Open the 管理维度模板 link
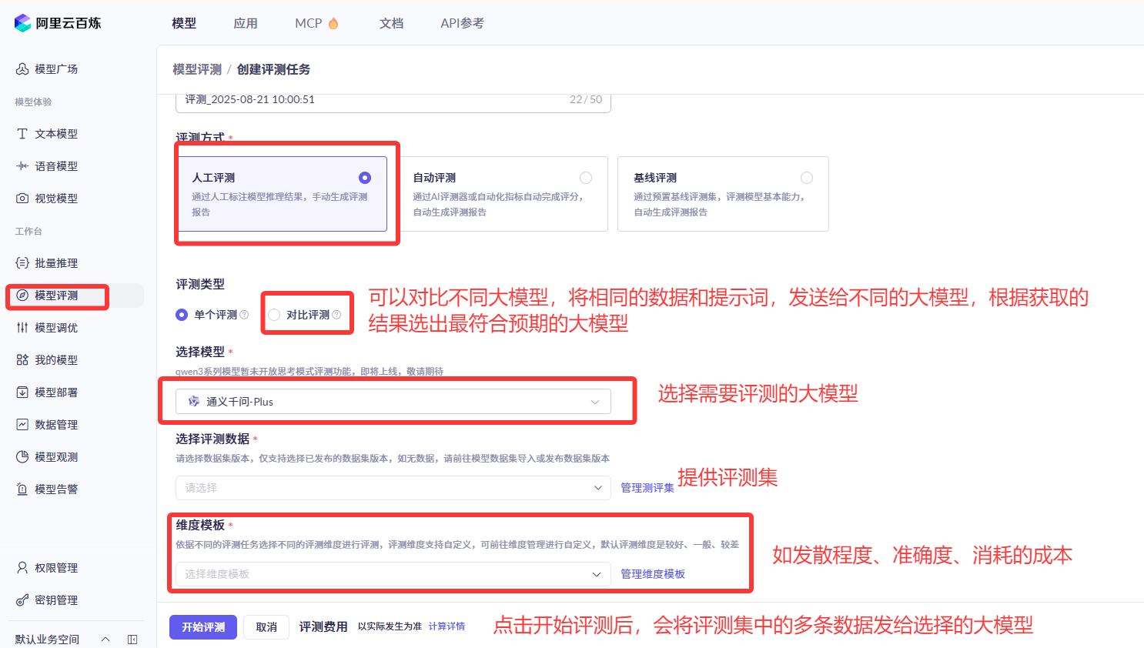This screenshot has height=648, width=1144. (653, 574)
